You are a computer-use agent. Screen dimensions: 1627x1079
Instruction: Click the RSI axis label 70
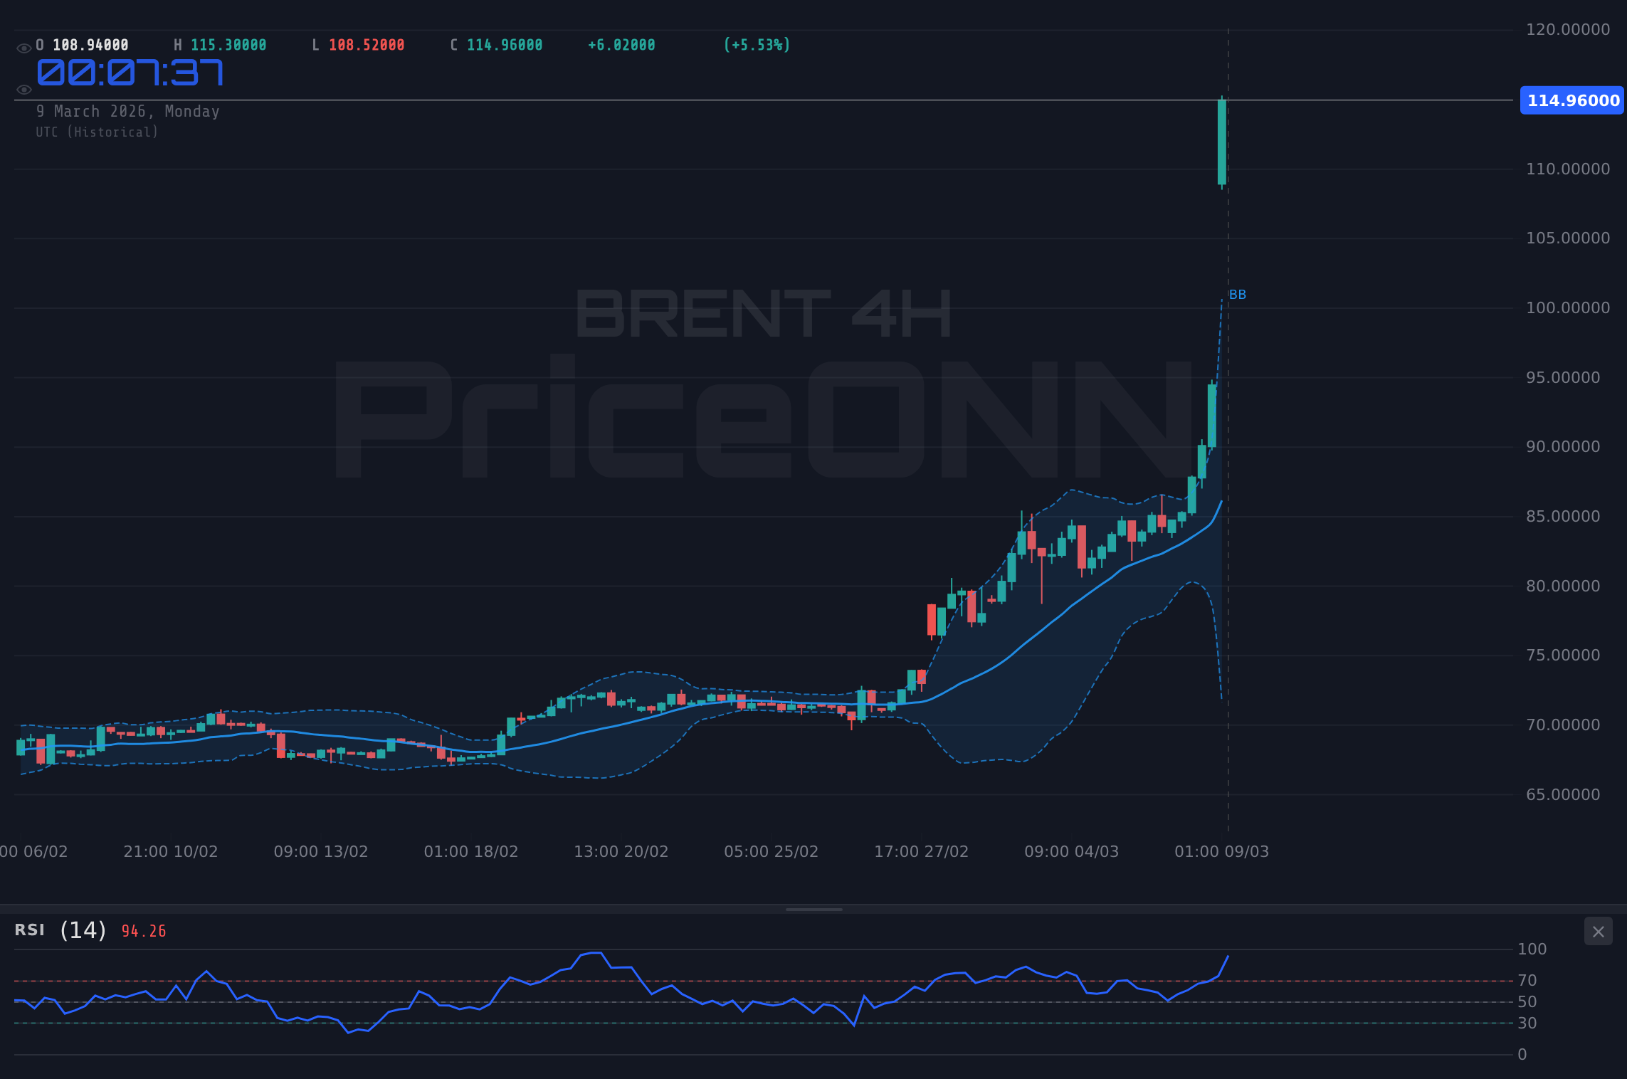click(1527, 981)
